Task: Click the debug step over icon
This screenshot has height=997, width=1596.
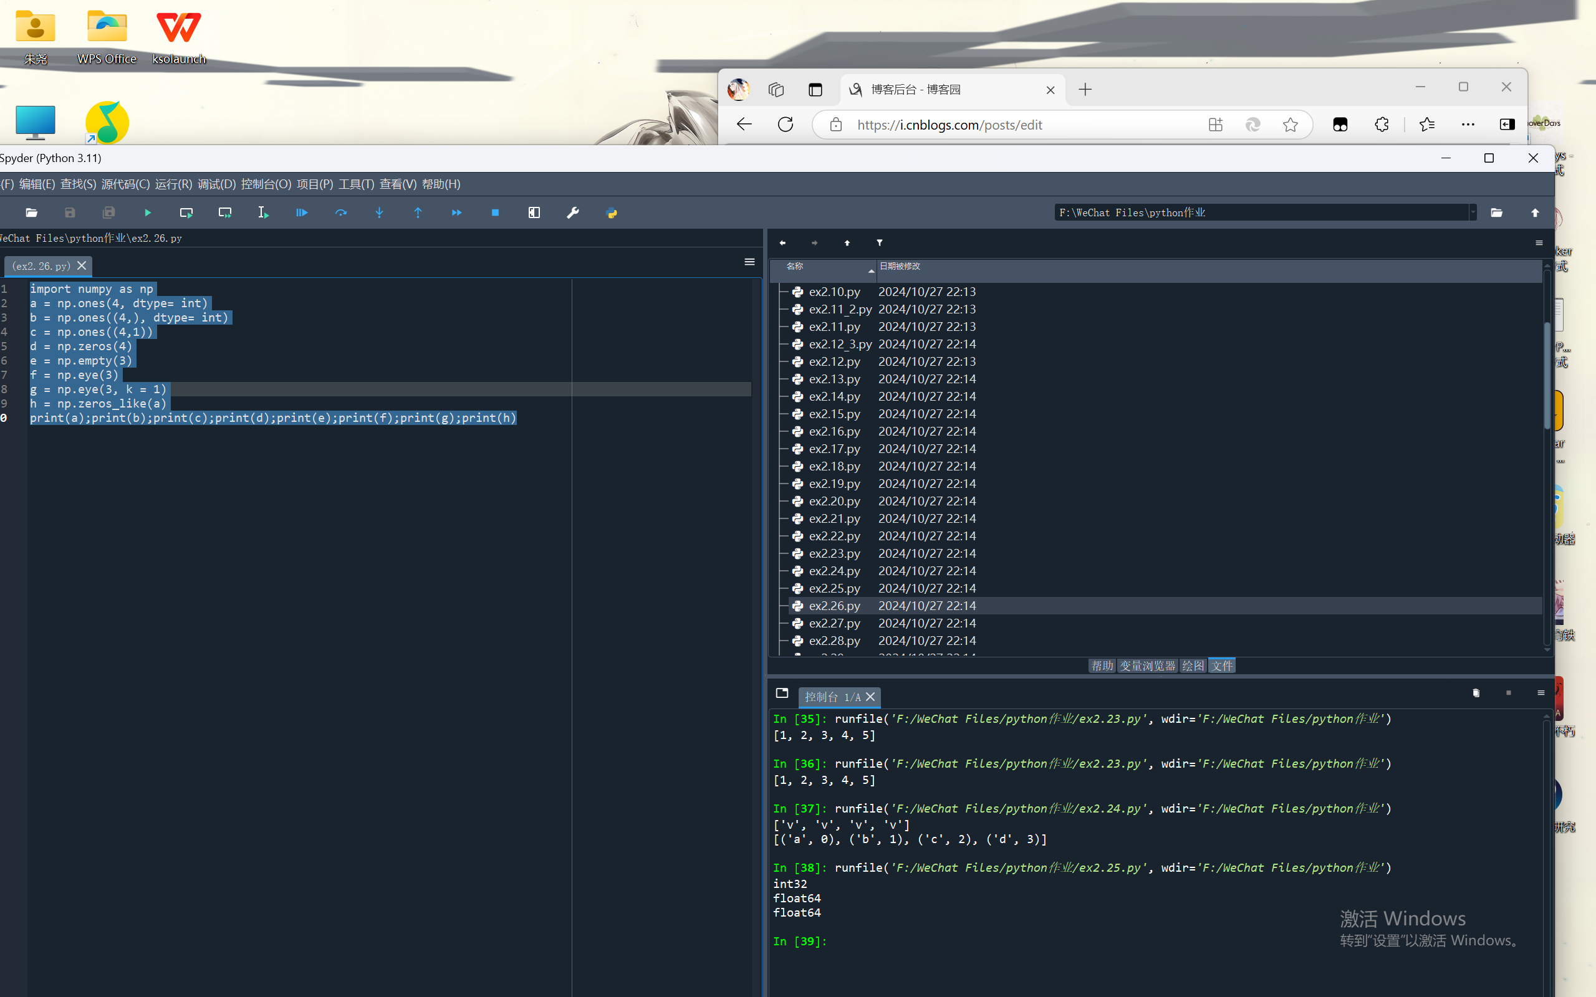Action: (341, 212)
